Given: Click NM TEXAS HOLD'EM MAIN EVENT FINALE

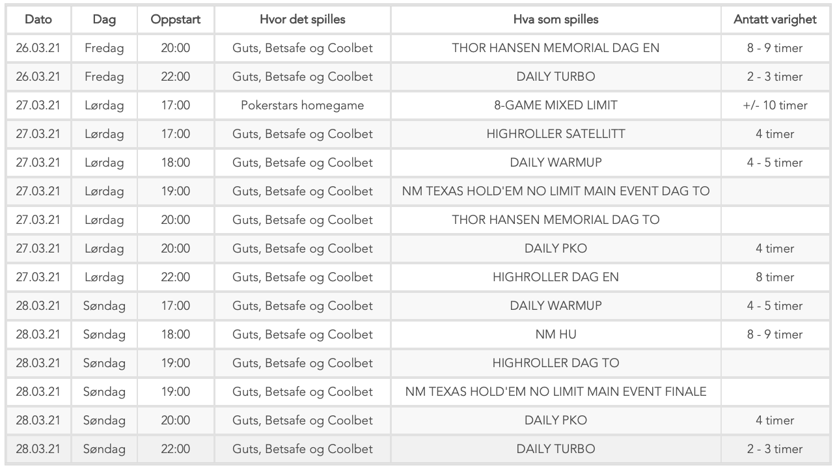Looking at the screenshot, I should pyautogui.click(x=556, y=392).
